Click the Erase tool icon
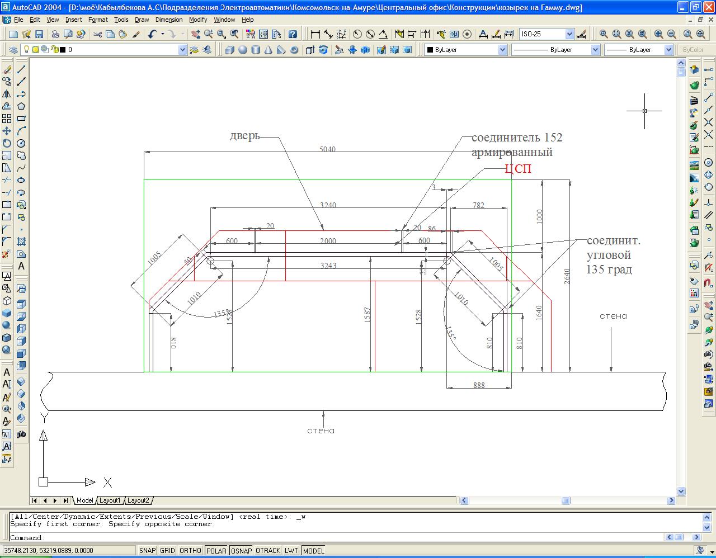 [x=7, y=70]
